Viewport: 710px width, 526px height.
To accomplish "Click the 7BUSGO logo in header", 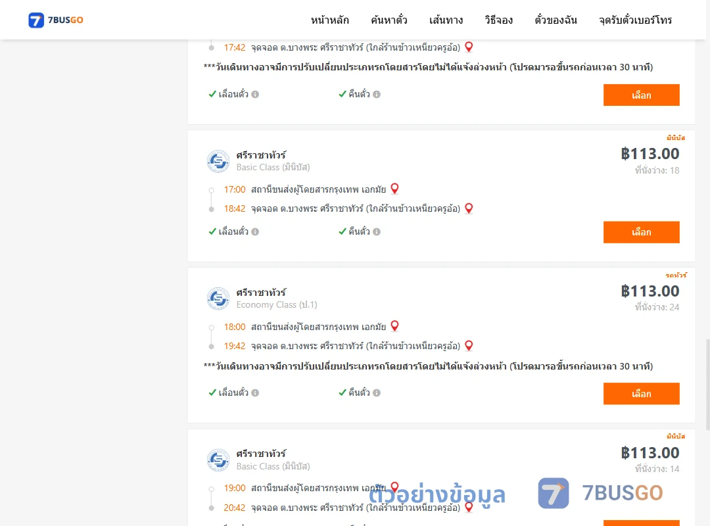I will 56,20.
